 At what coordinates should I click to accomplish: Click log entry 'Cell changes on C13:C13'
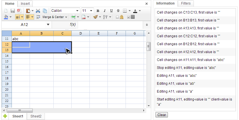point(195,12)
